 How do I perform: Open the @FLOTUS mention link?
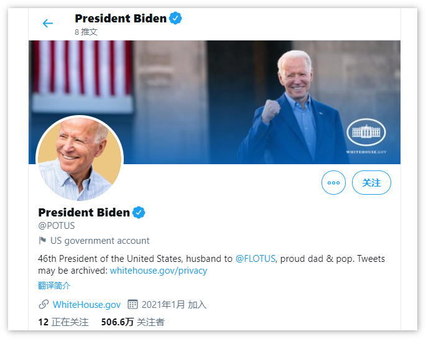[x=256, y=259]
